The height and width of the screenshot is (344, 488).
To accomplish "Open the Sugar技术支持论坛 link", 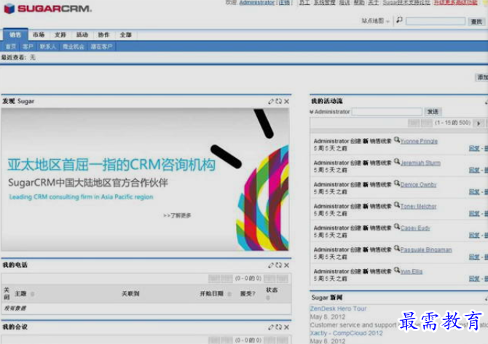I will [x=406, y=2].
